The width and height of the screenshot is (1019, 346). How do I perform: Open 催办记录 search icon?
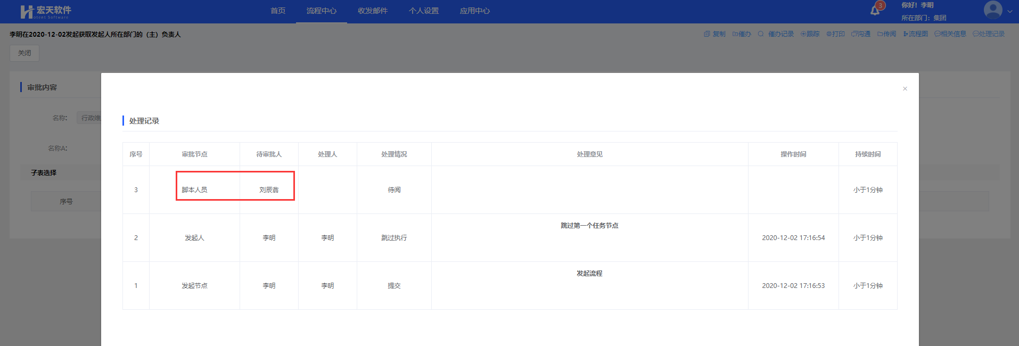(761, 34)
